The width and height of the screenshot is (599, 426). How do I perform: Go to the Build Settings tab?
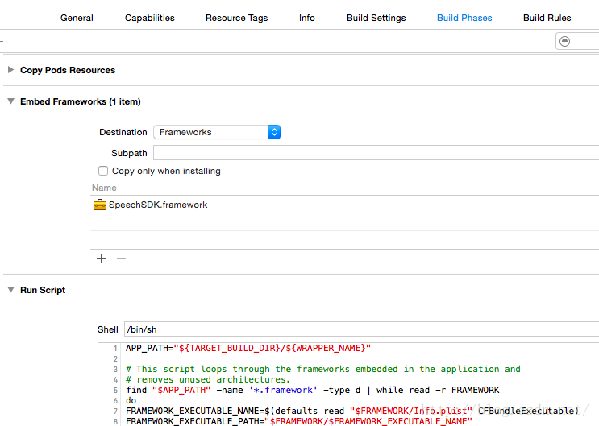click(x=376, y=18)
